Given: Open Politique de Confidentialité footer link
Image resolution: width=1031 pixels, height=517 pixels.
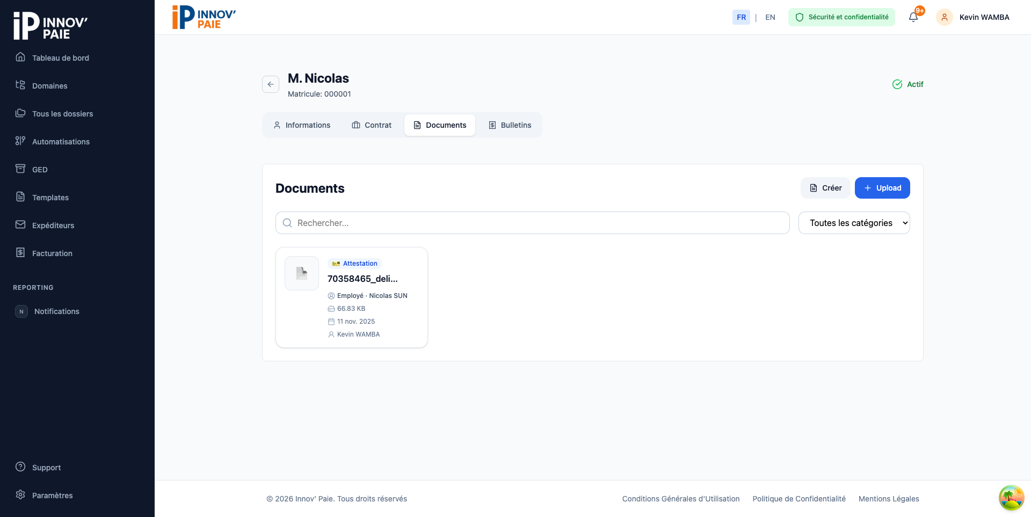Looking at the screenshot, I should (x=798, y=499).
